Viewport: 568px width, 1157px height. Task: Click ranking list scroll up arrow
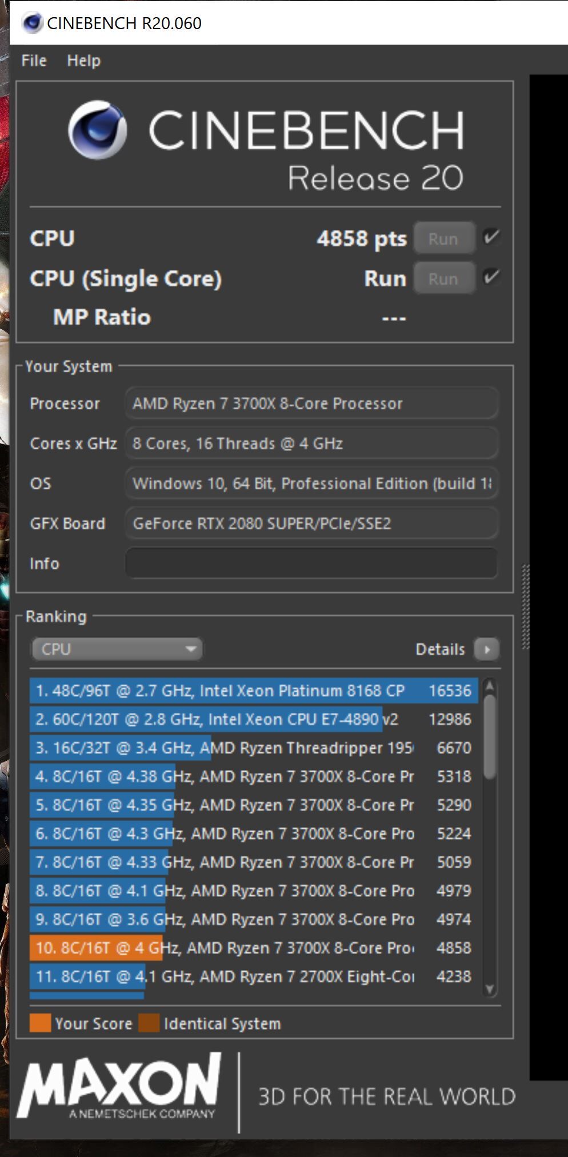490,687
